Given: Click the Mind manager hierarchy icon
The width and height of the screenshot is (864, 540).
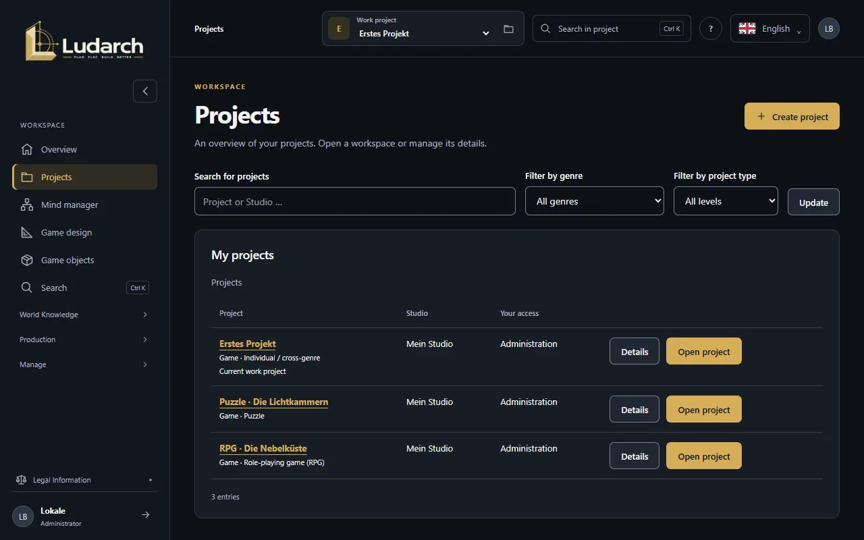Looking at the screenshot, I should click(27, 205).
